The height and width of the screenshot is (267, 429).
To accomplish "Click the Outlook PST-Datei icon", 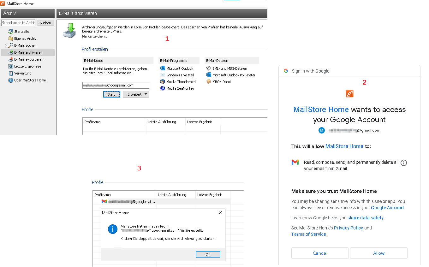I will pos(209,75).
